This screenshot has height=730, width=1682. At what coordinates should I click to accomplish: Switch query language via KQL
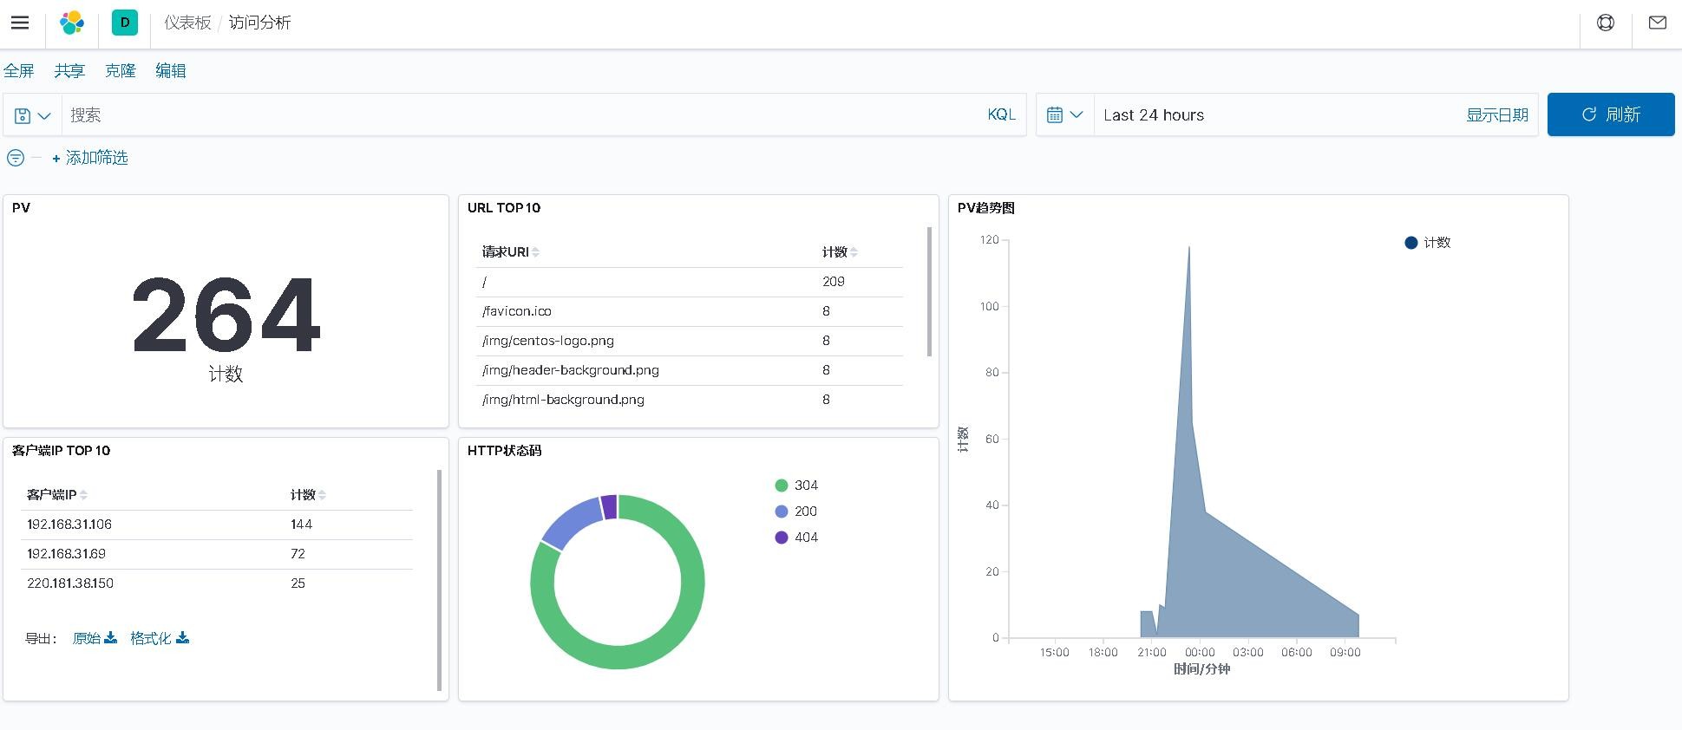[x=1001, y=114]
